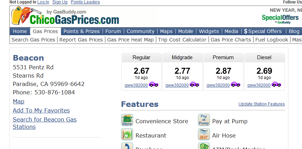Click the Air Hose label text
Image resolution: width=302 pixels, height=149 pixels.
(x=224, y=135)
